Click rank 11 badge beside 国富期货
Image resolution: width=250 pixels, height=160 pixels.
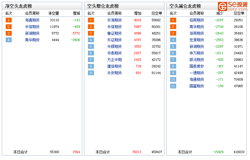pyautogui.click(x=173, y=86)
